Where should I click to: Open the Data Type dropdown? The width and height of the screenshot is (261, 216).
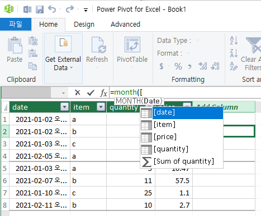coord(197,40)
